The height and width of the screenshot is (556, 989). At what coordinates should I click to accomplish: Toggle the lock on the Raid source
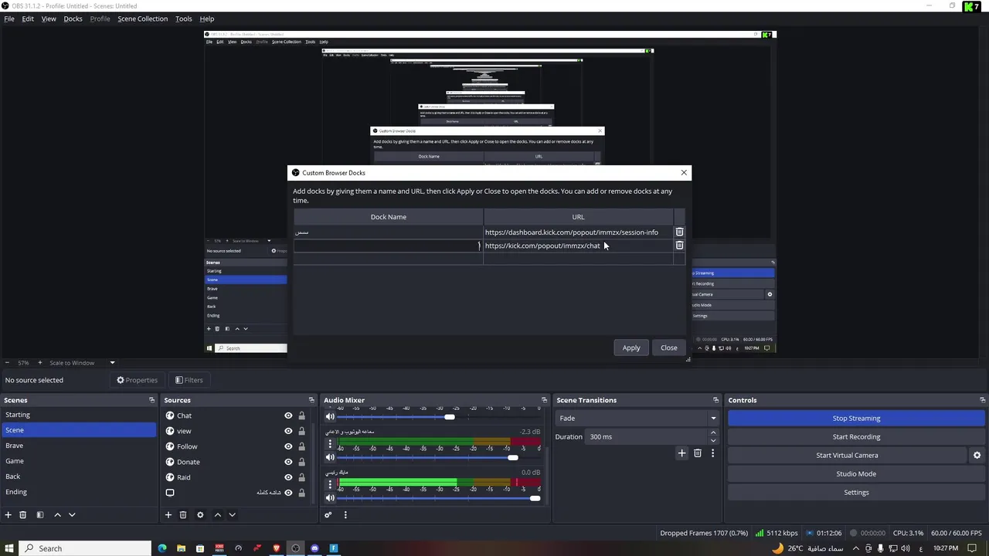point(302,477)
